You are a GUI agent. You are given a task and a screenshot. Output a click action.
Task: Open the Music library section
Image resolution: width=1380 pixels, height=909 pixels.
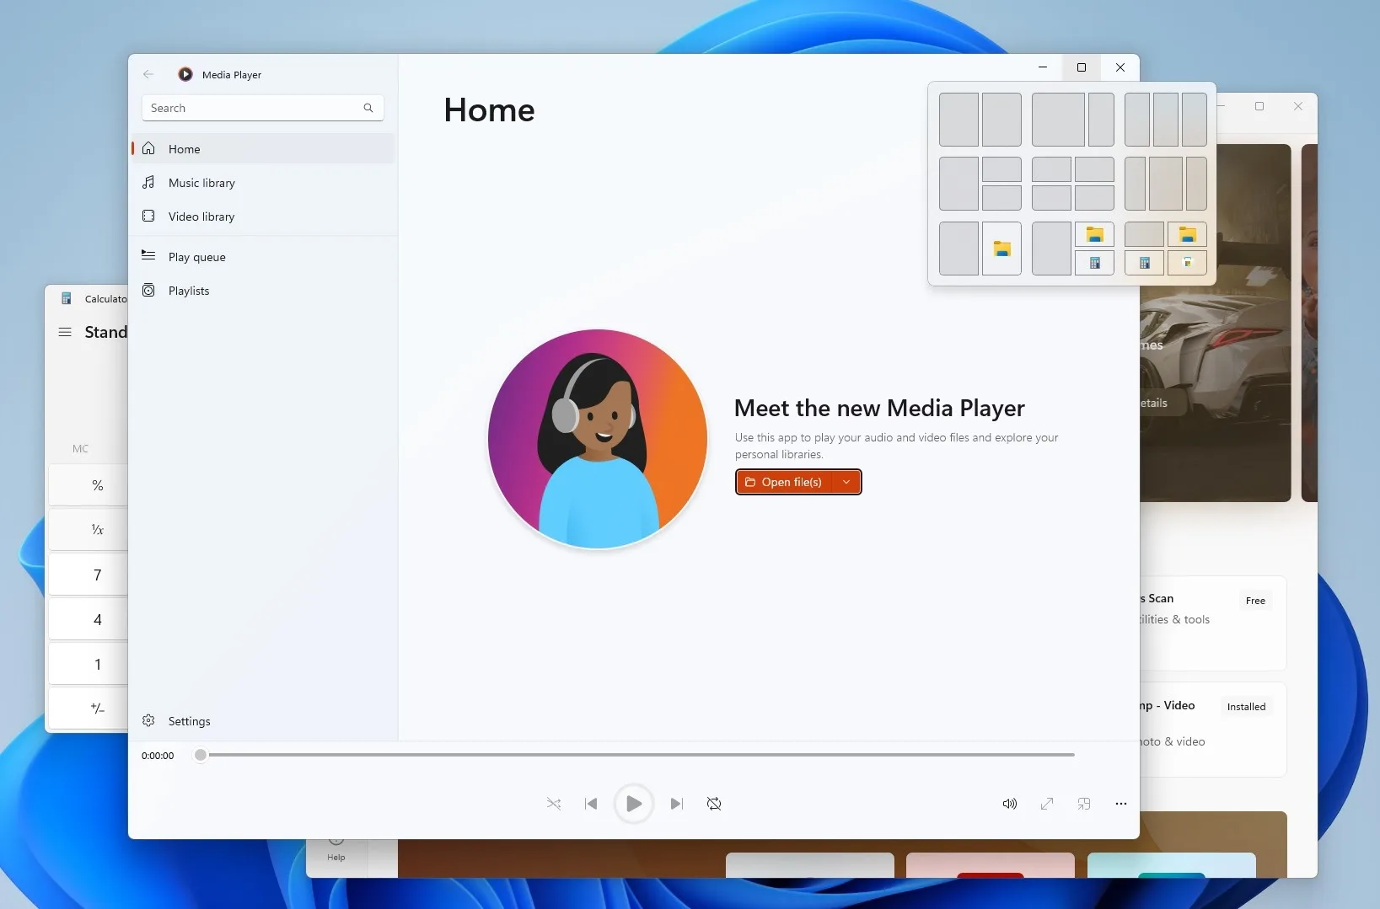point(201,183)
